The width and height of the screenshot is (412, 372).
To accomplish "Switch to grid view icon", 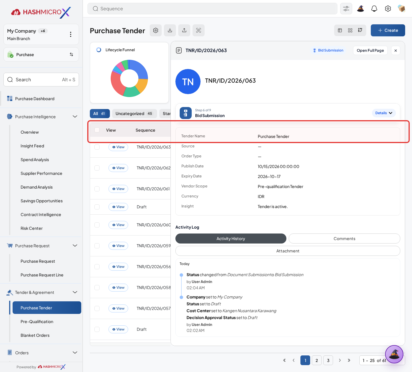I will click(x=350, y=30).
